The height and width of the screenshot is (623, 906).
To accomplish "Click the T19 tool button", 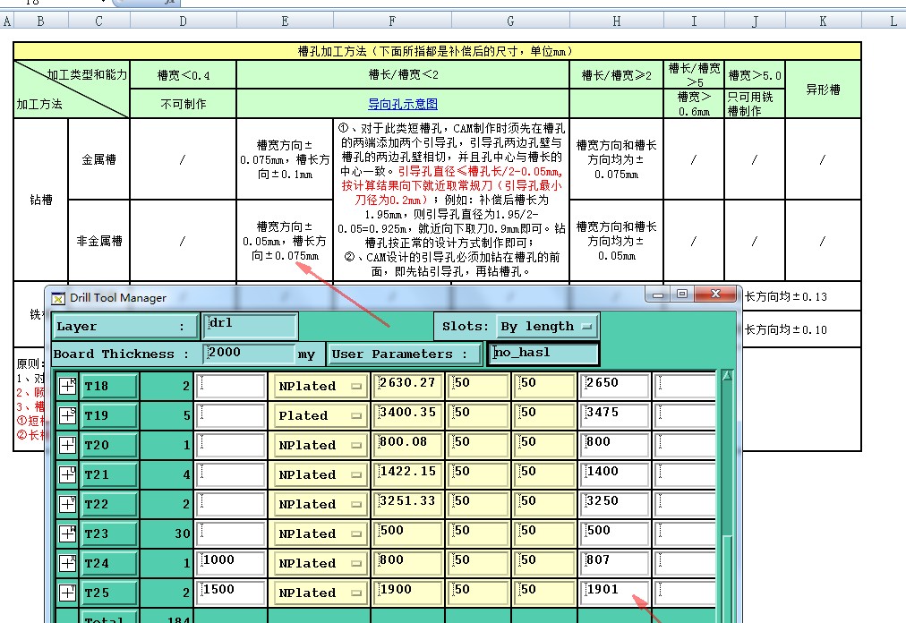I will pos(108,415).
